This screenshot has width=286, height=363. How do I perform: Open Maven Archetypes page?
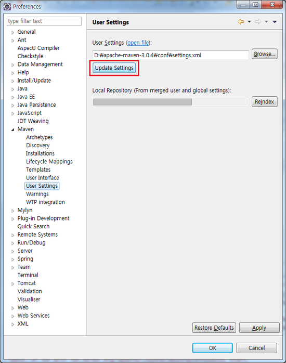(x=40, y=137)
